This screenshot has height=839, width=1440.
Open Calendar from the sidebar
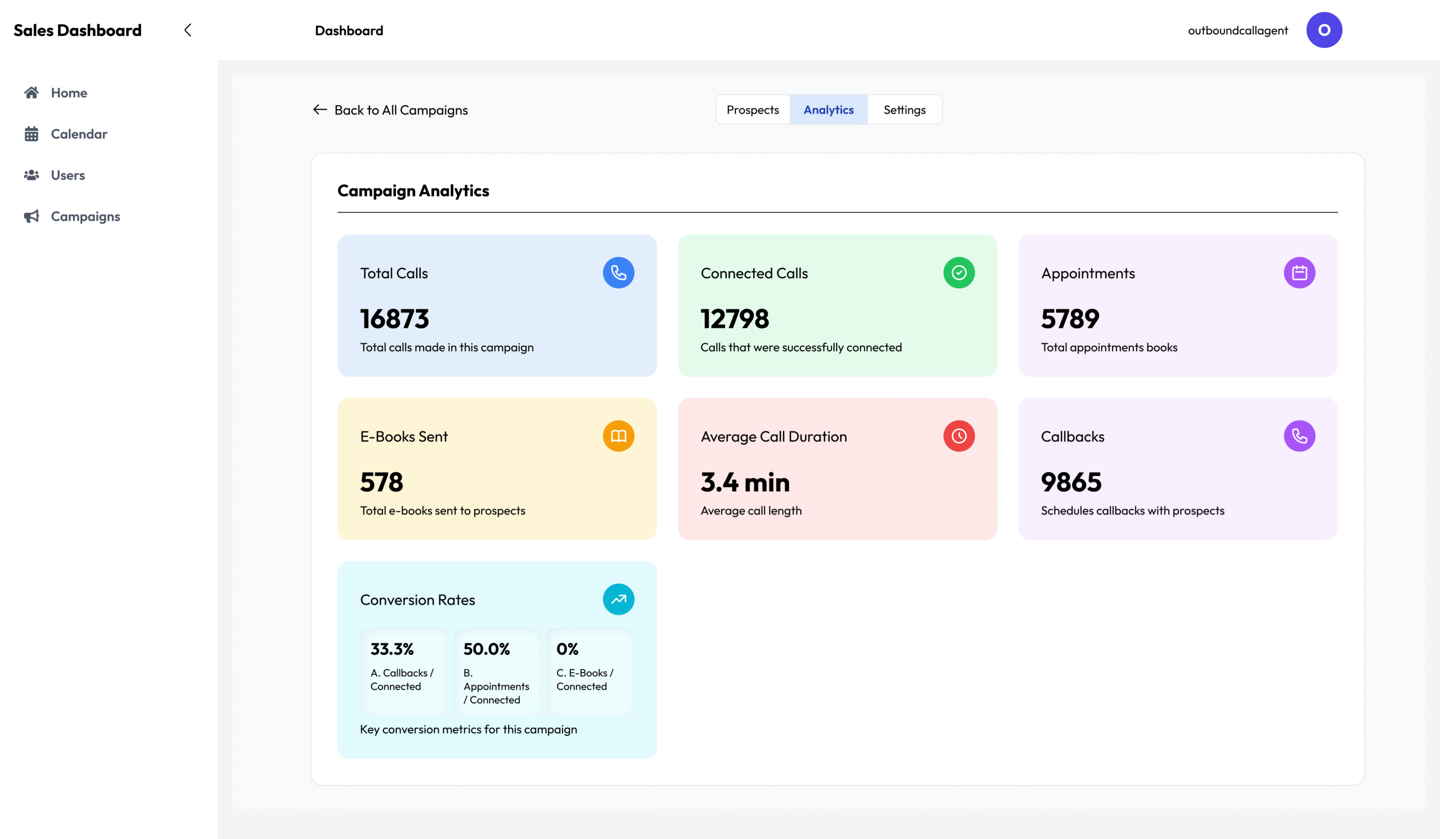[78, 134]
